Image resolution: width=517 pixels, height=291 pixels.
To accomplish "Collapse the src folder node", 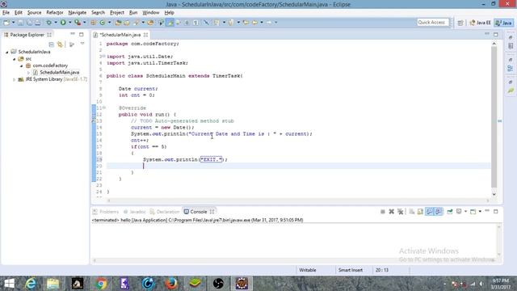I will pyautogui.click(x=15, y=59).
